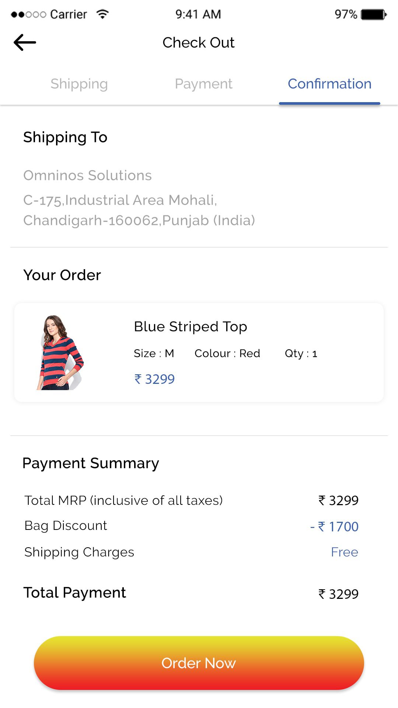
Task: Tap the Wi-Fi status icon
Action: [x=102, y=14]
